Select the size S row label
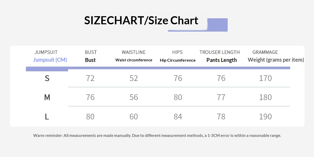The height and width of the screenshot is (157, 314). (x=47, y=78)
